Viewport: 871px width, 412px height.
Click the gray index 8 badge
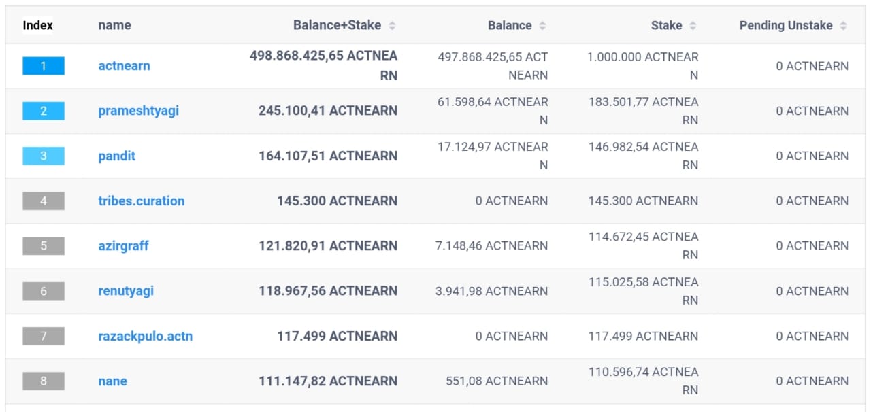(44, 381)
